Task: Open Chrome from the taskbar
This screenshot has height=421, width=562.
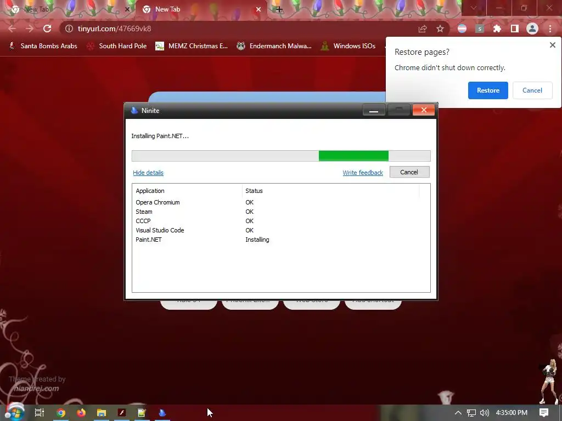Action: (x=61, y=413)
